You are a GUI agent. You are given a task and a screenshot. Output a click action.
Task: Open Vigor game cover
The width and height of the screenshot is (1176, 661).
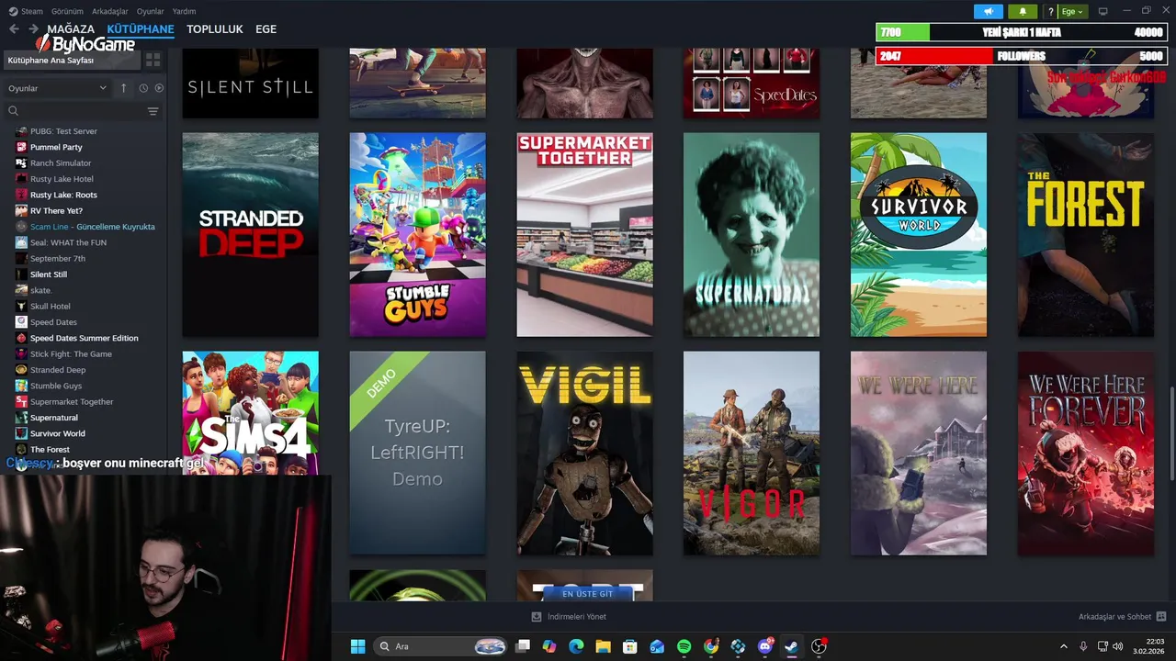click(752, 454)
